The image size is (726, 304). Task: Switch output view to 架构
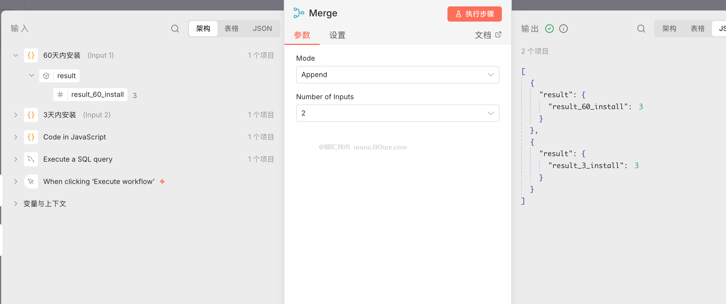click(x=669, y=29)
